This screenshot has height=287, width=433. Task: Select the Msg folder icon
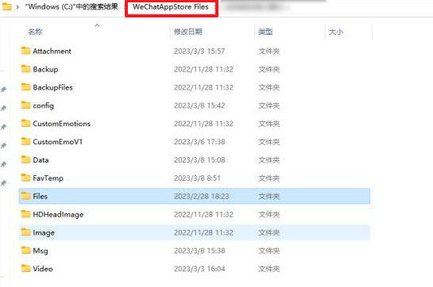pyautogui.click(x=25, y=251)
